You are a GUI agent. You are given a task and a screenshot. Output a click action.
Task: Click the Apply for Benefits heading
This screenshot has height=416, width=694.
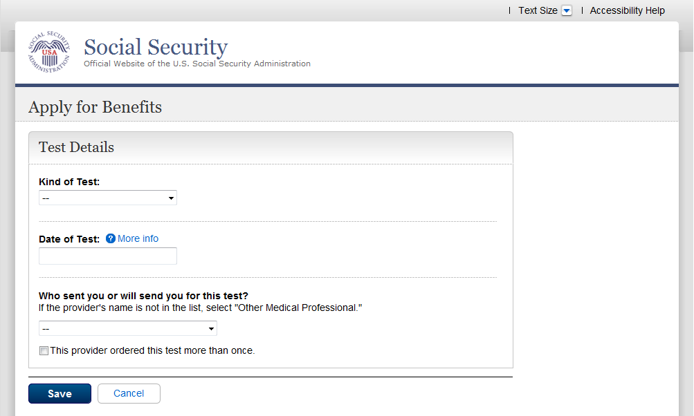point(95,107)
